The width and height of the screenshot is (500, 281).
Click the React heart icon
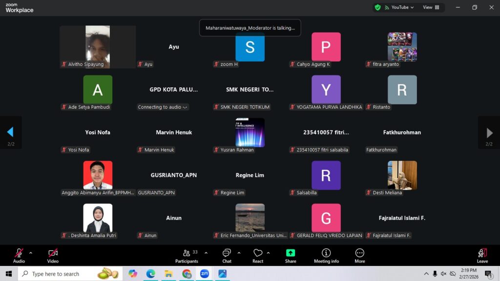click(x=258, y=255)
